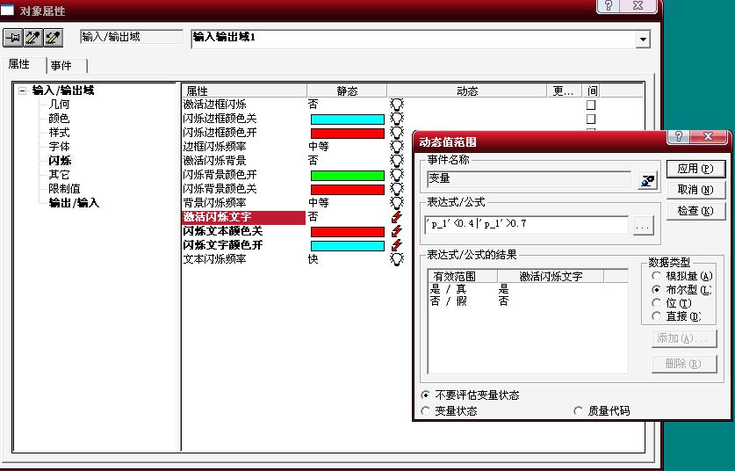
Task: Select the 位 (T) data type radio
Action: tap(656, 303)
